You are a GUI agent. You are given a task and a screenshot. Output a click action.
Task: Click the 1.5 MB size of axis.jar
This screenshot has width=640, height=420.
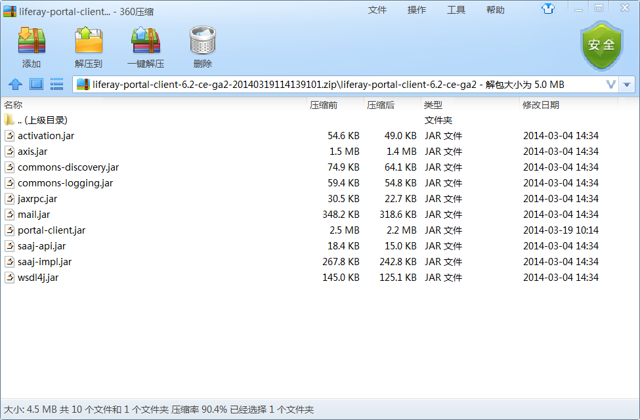pyautogui.click(x=345, y=152)
